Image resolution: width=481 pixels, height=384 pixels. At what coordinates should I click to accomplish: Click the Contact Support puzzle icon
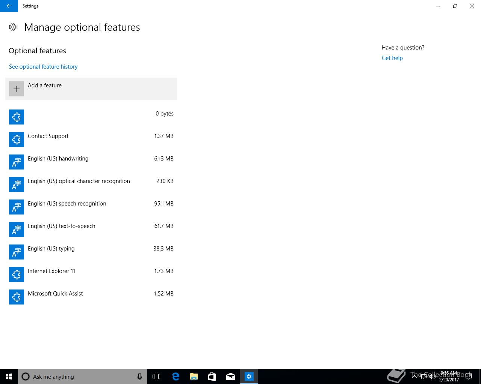tap(17, 139)
